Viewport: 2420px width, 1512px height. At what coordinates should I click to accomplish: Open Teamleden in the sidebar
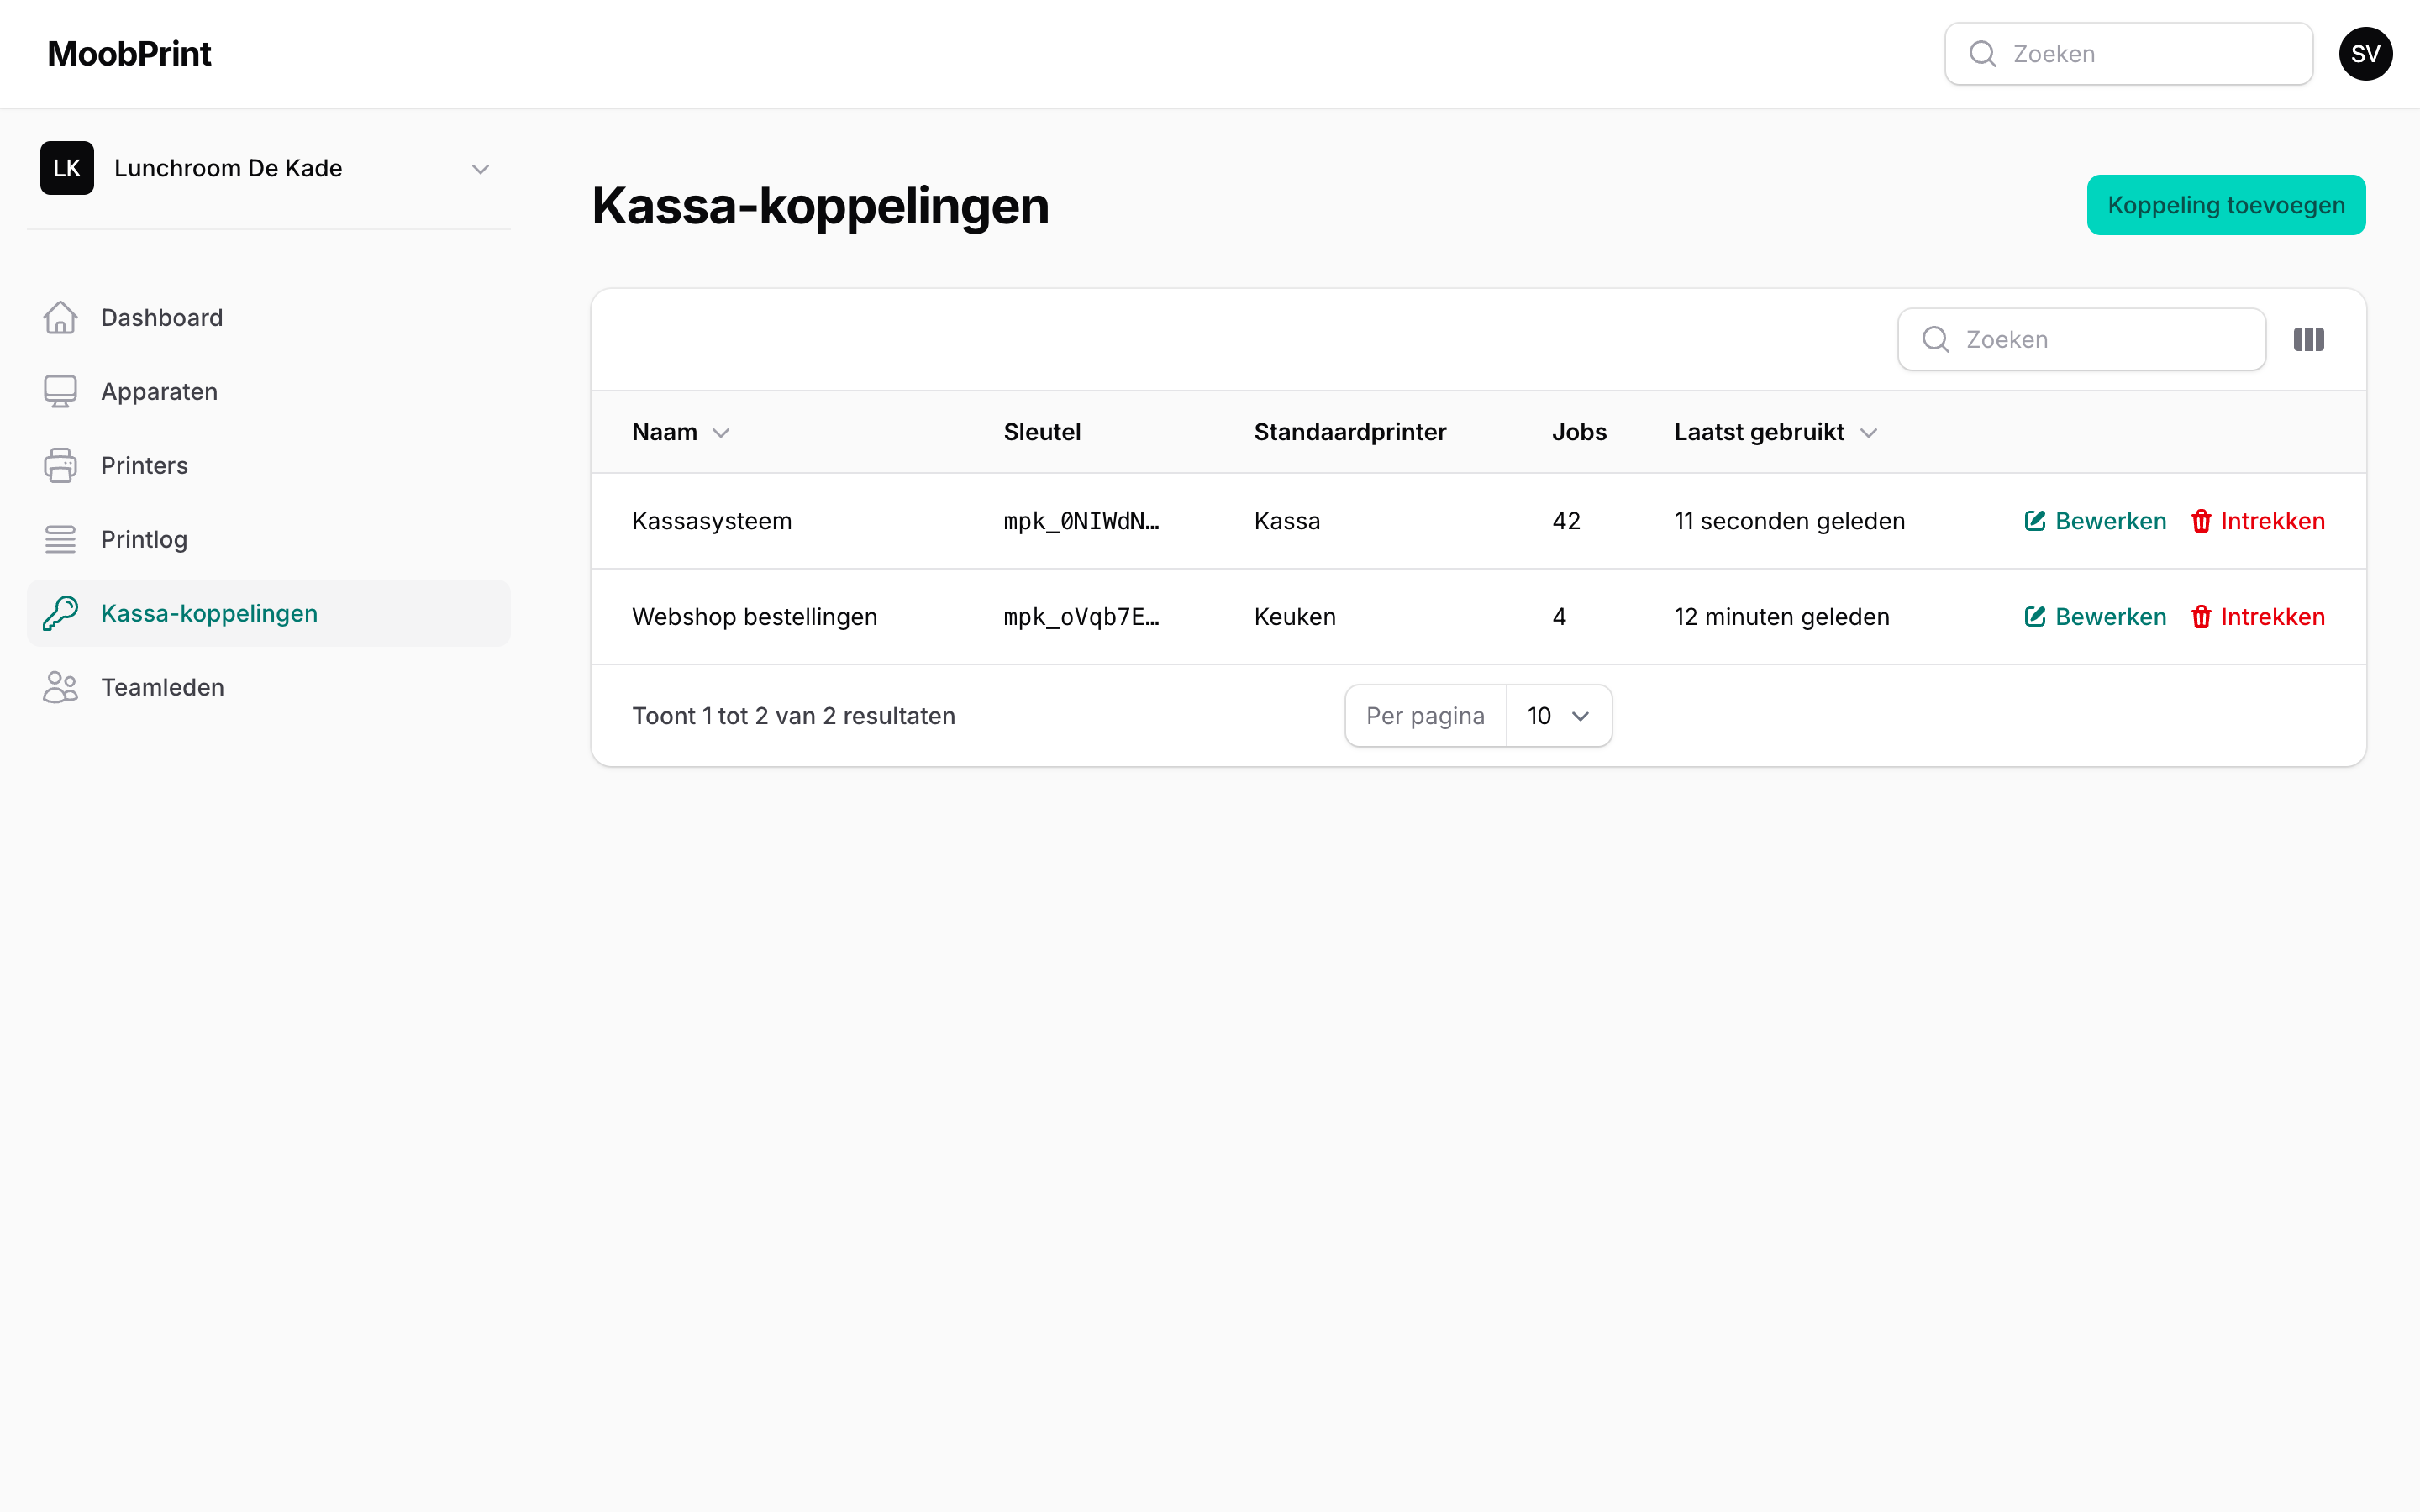[268, 688]
